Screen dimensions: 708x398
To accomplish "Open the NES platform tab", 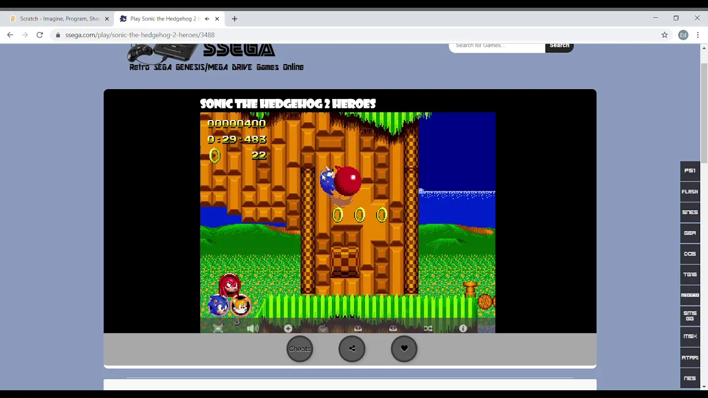I will coord(690,378).
